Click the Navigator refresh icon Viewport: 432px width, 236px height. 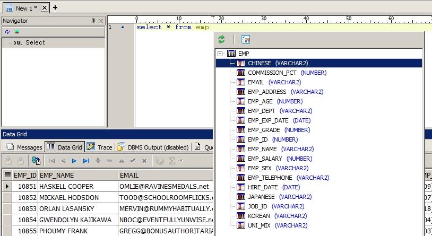coord(7,31)
